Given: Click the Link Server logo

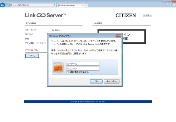Looking at the screenshot, I should 46,15.
